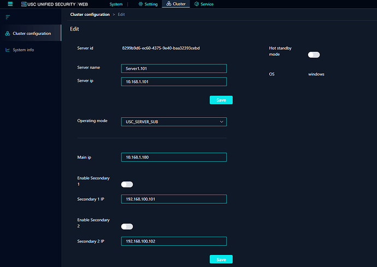Enable the Secondary 2 switch

point(127,227)
